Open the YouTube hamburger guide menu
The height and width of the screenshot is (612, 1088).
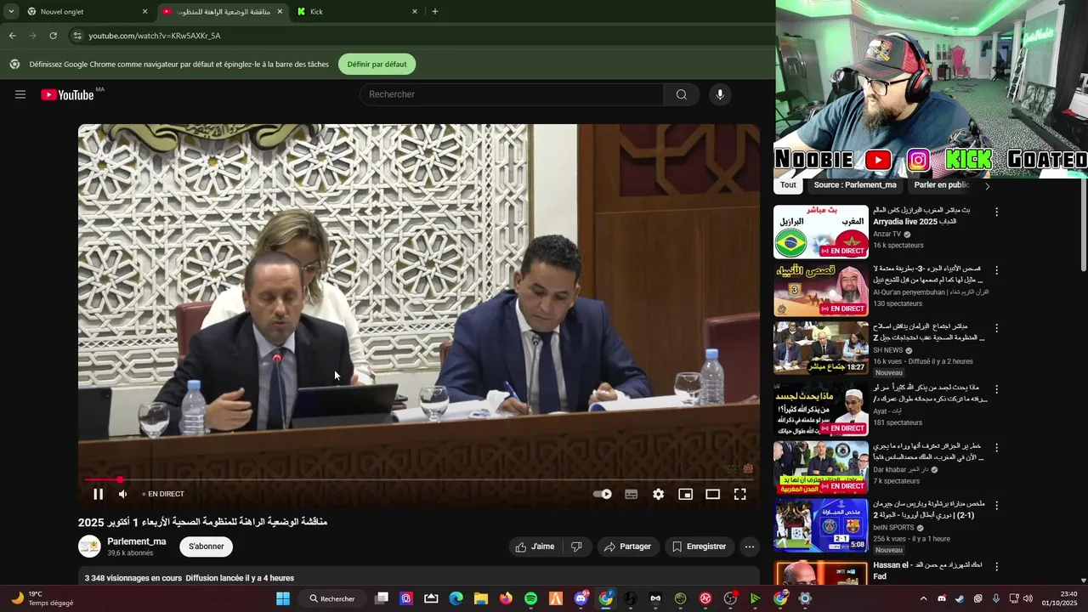pos(20,94)
